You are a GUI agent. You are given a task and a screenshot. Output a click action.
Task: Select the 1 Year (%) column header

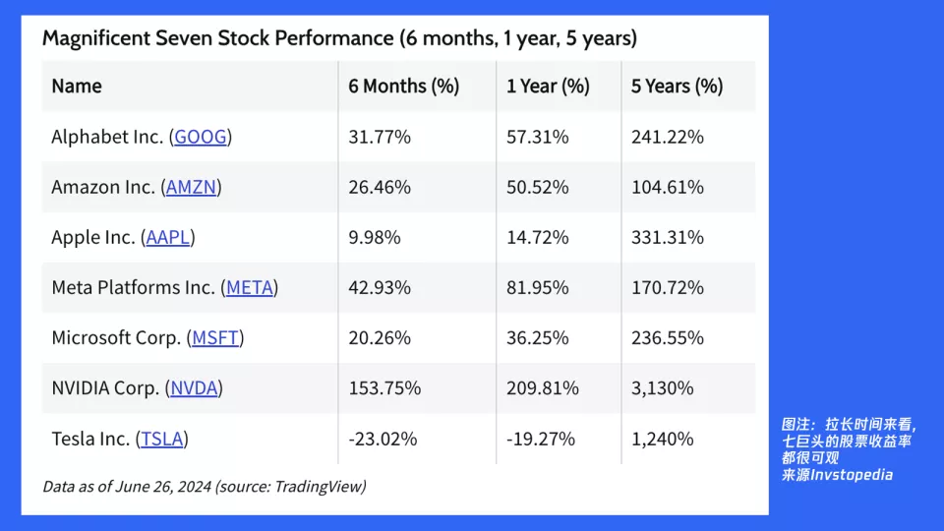[x=548, y=87]
